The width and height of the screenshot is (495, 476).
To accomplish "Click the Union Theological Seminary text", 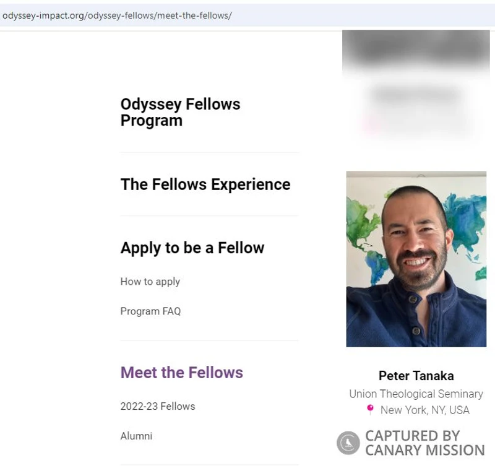I will (x=416, y=394).
